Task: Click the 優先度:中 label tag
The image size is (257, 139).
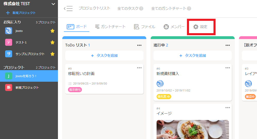Action: [164, 97]
